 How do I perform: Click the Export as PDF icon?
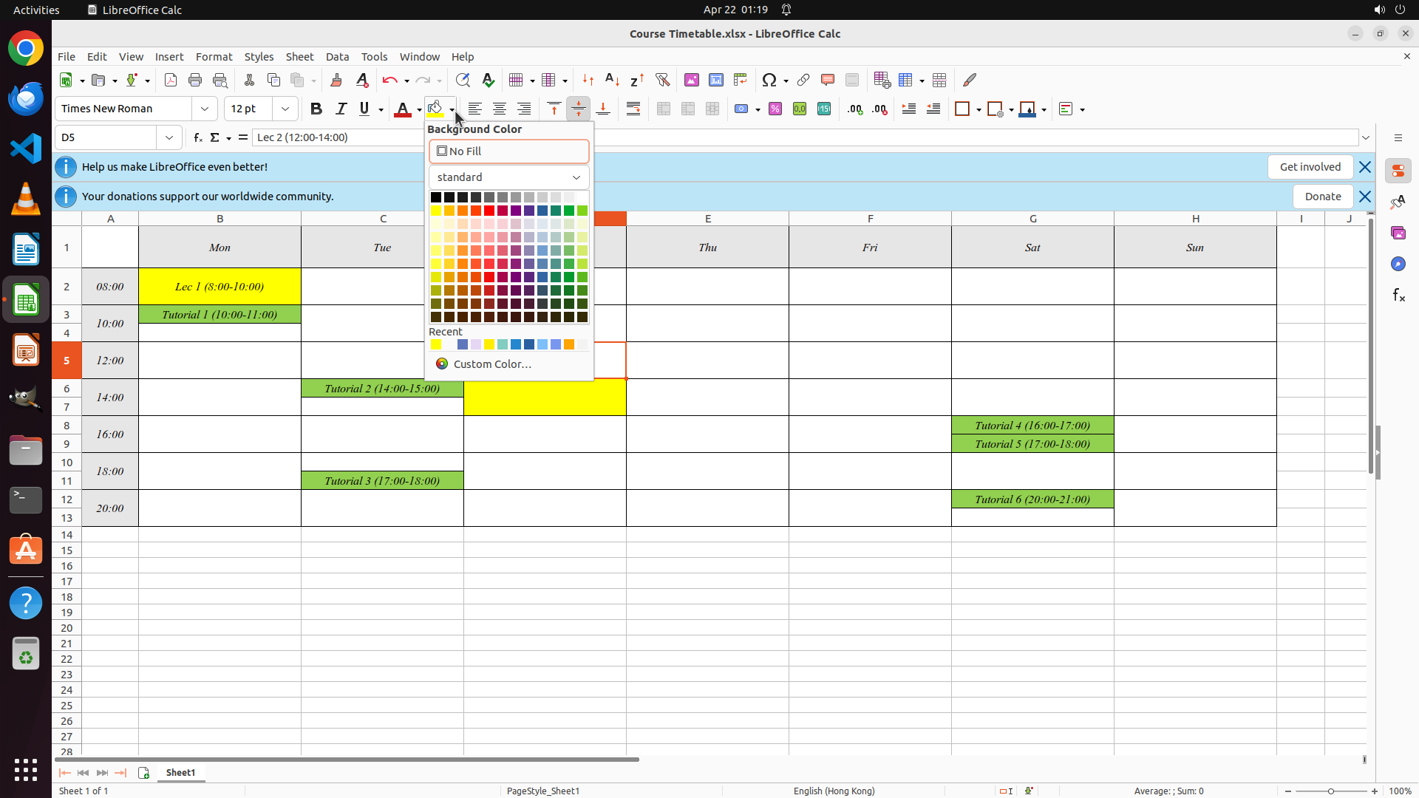[171, 80]
